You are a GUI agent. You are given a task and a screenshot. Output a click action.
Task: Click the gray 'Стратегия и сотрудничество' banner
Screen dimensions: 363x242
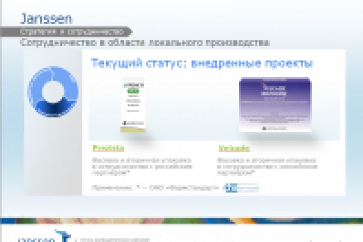pos(66,31)
